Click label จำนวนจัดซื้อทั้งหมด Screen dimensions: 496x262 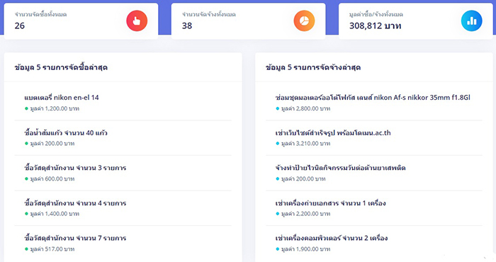click(40, 14)
